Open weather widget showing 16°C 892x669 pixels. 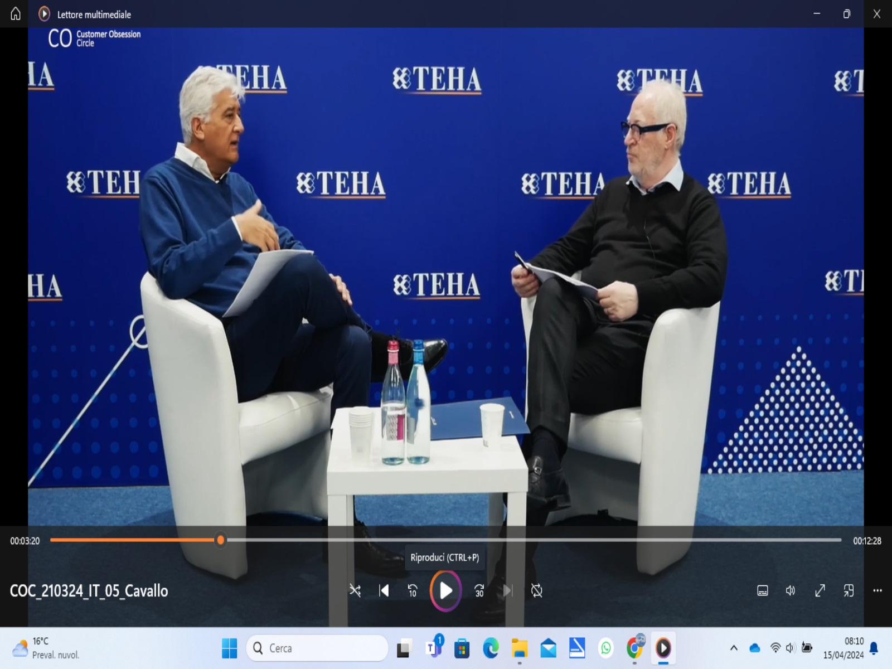point(47,648)
